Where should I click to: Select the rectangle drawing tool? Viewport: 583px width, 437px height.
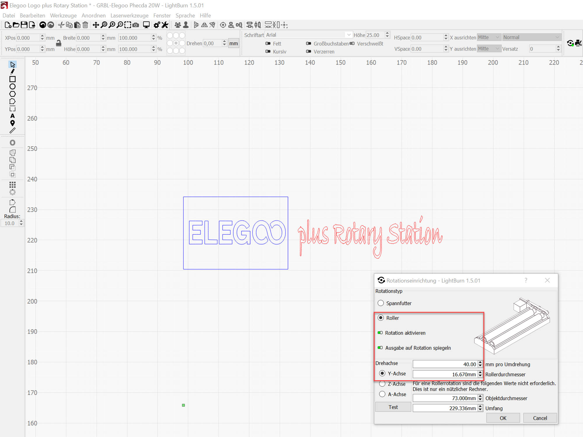12,79
